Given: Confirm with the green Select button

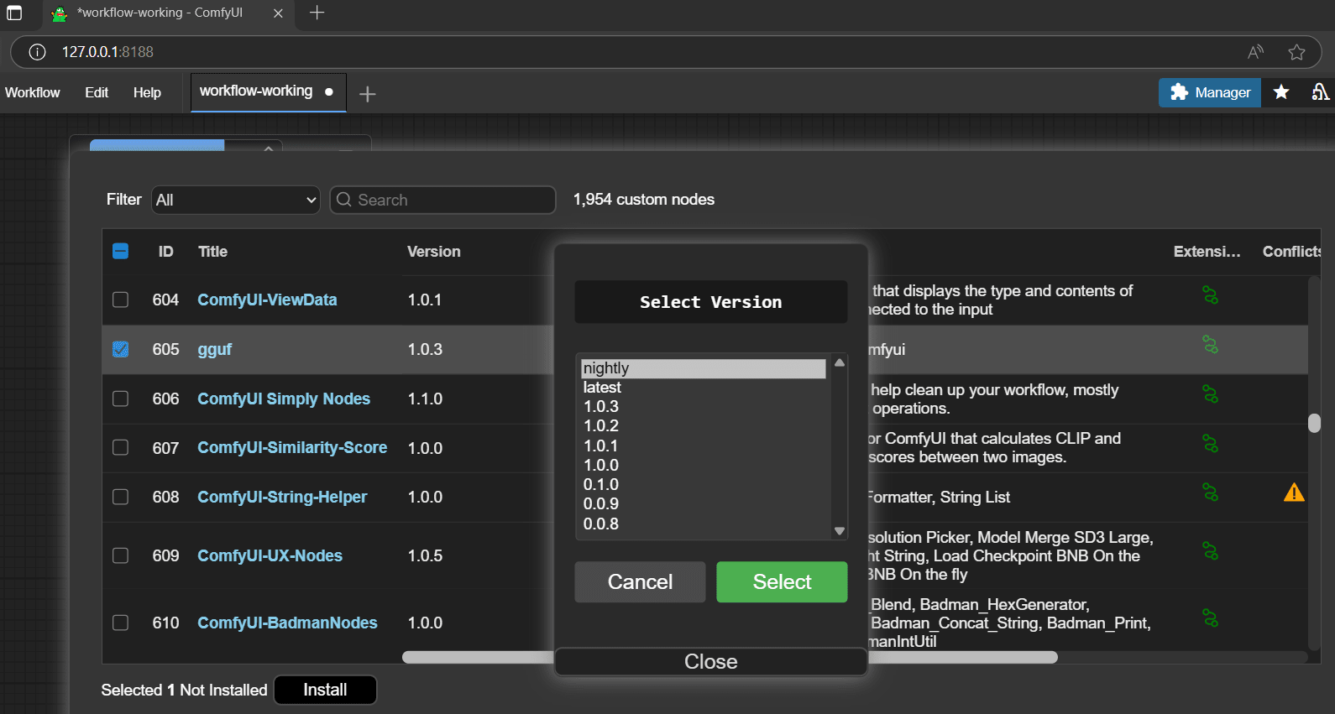Looking at the screenshot, I should (782, 581).
